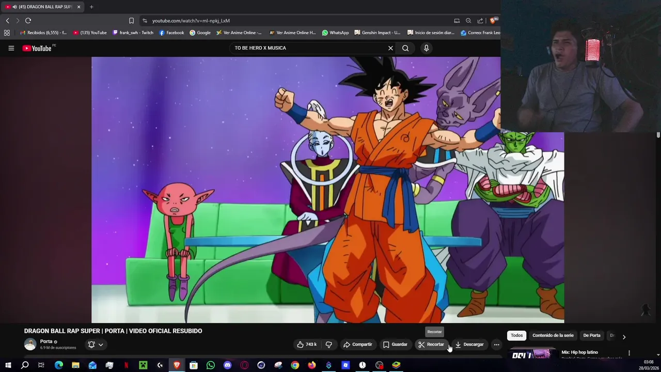Click the Dragon Ball video player
This screenshot has height=372, width=661.
(x=327, y=190)
